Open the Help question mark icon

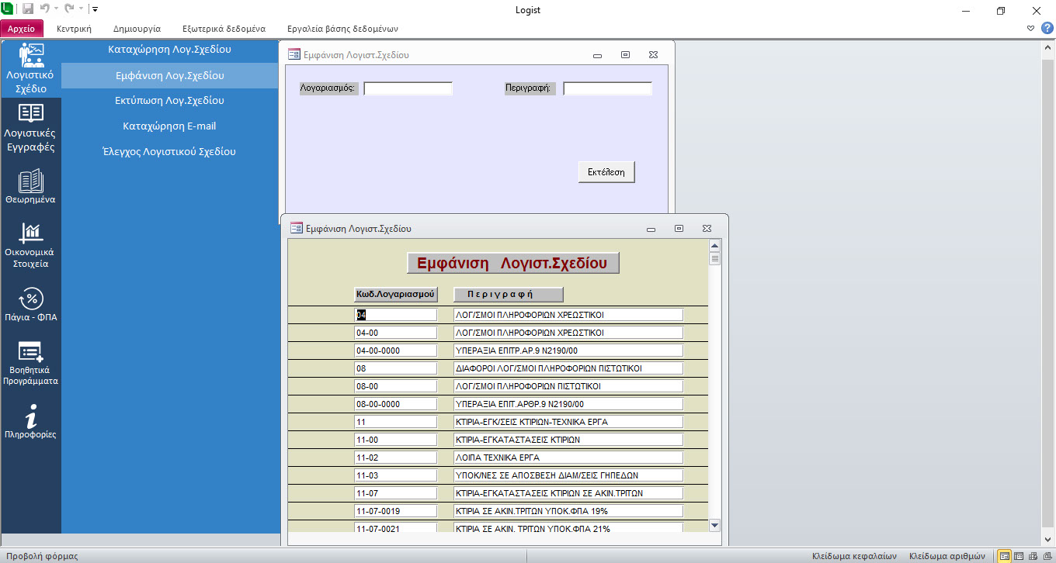[x=1047, y=28]
